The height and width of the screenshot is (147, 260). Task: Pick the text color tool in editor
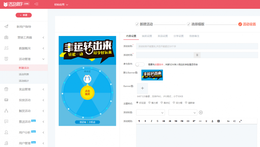pyautogui.click(x=212, y=121)
